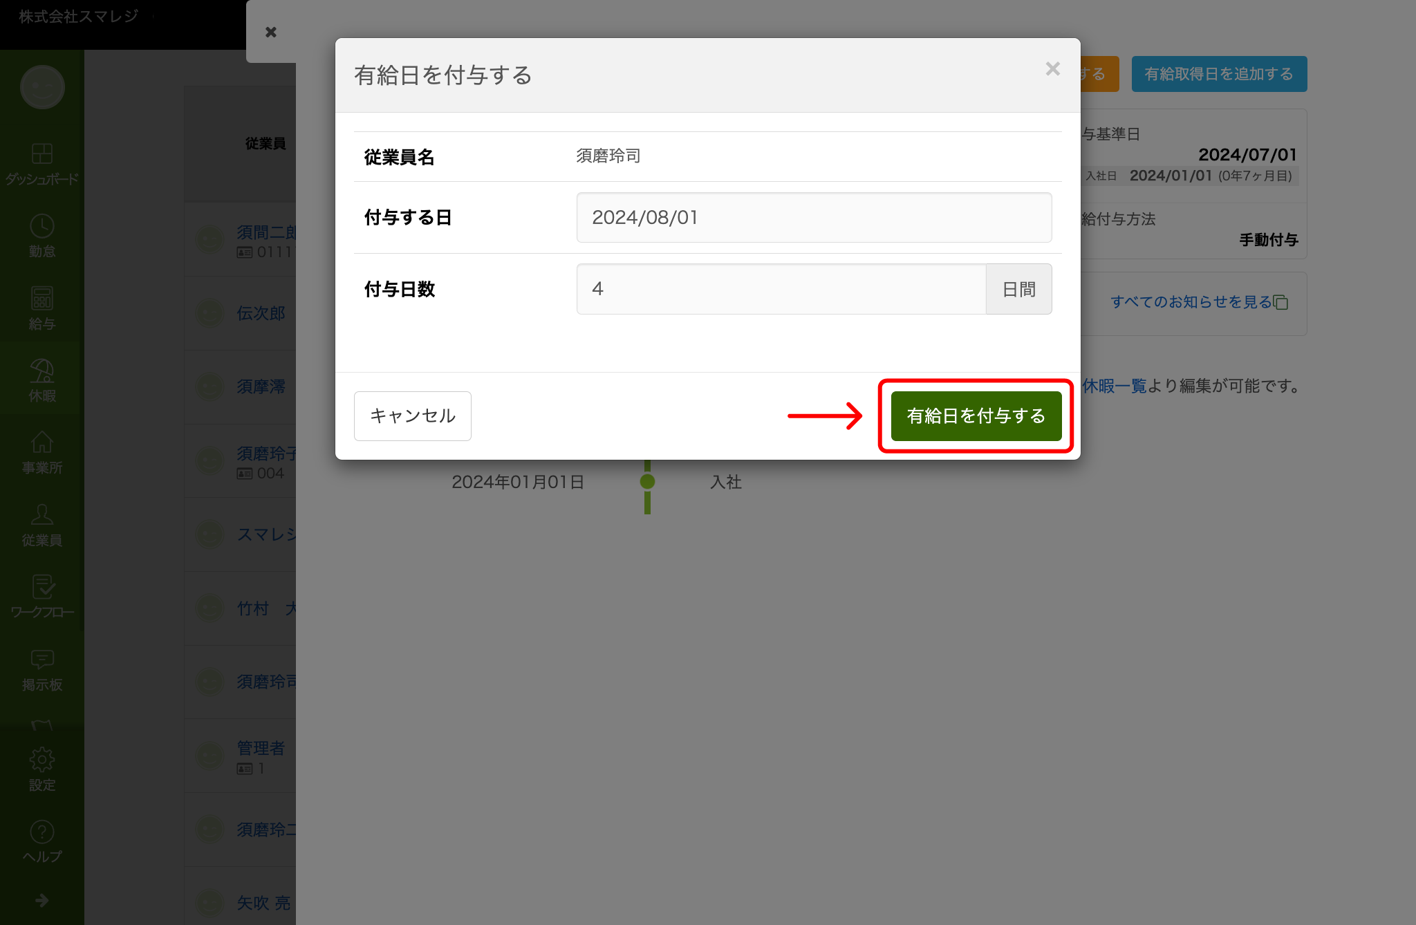Close the side panel with X

coord(271,32)
